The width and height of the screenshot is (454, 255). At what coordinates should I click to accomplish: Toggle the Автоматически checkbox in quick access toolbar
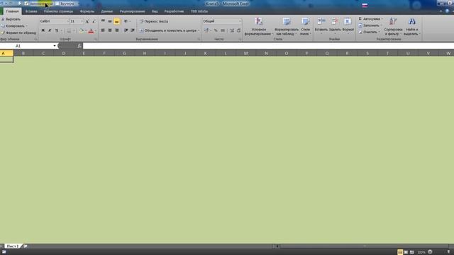(27, 4)
